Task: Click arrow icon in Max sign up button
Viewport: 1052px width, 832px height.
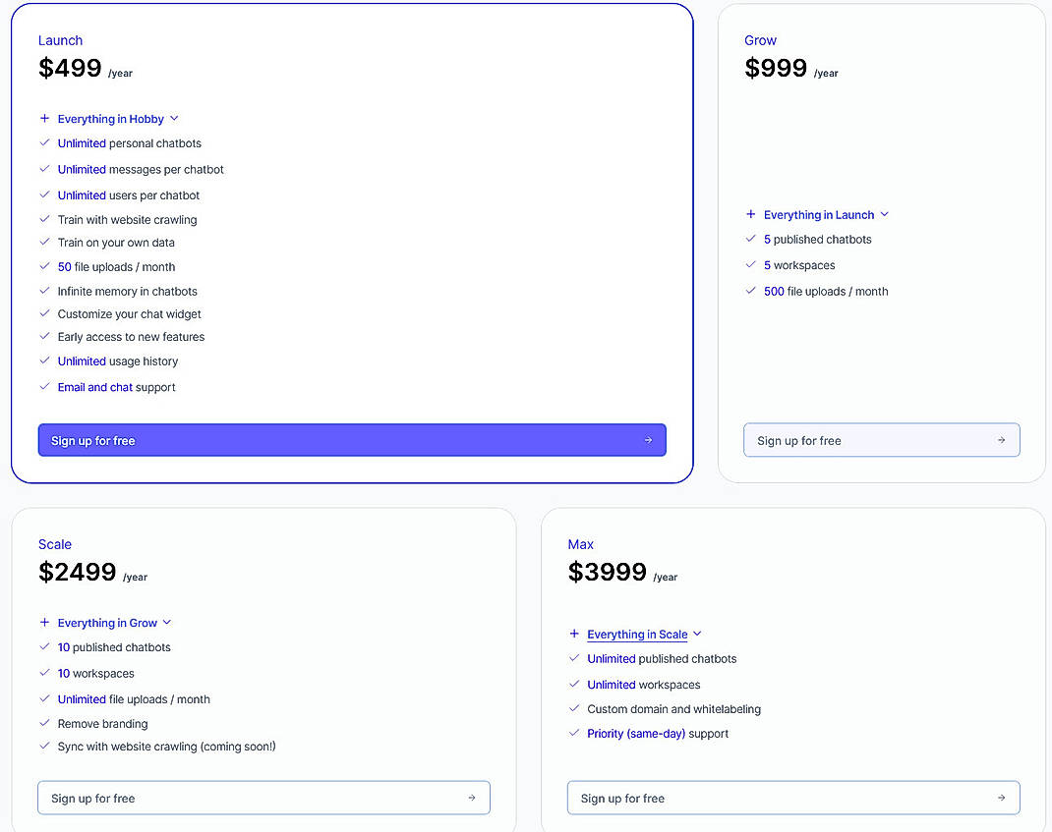Action: click(1001, 798)
